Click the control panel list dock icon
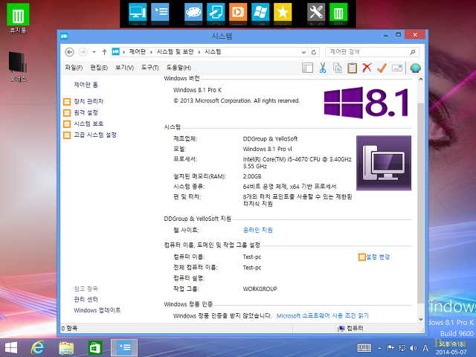The image size is (476, 357). coord(160,13)
